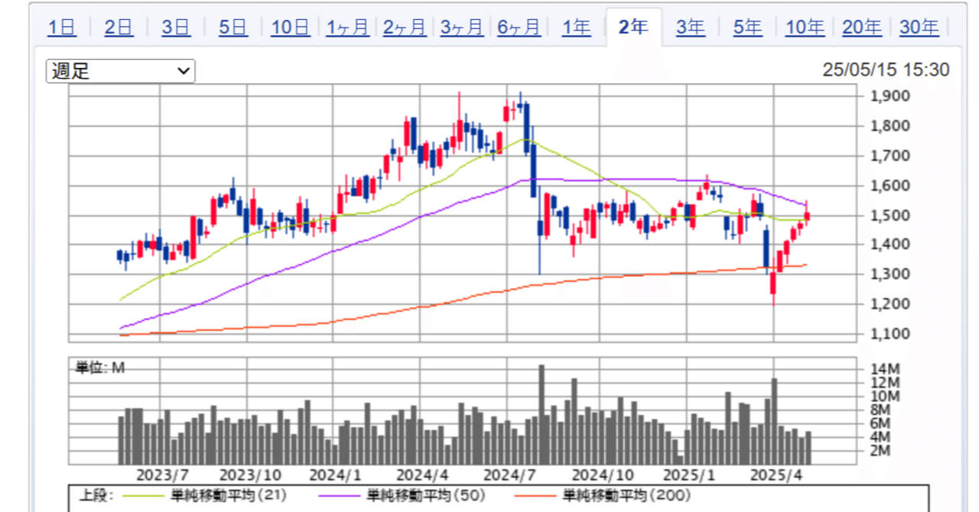The height and width of the screenshot is (512, 979).
Task: Click the 1,500 price axis label
Action: coord(890,215)
